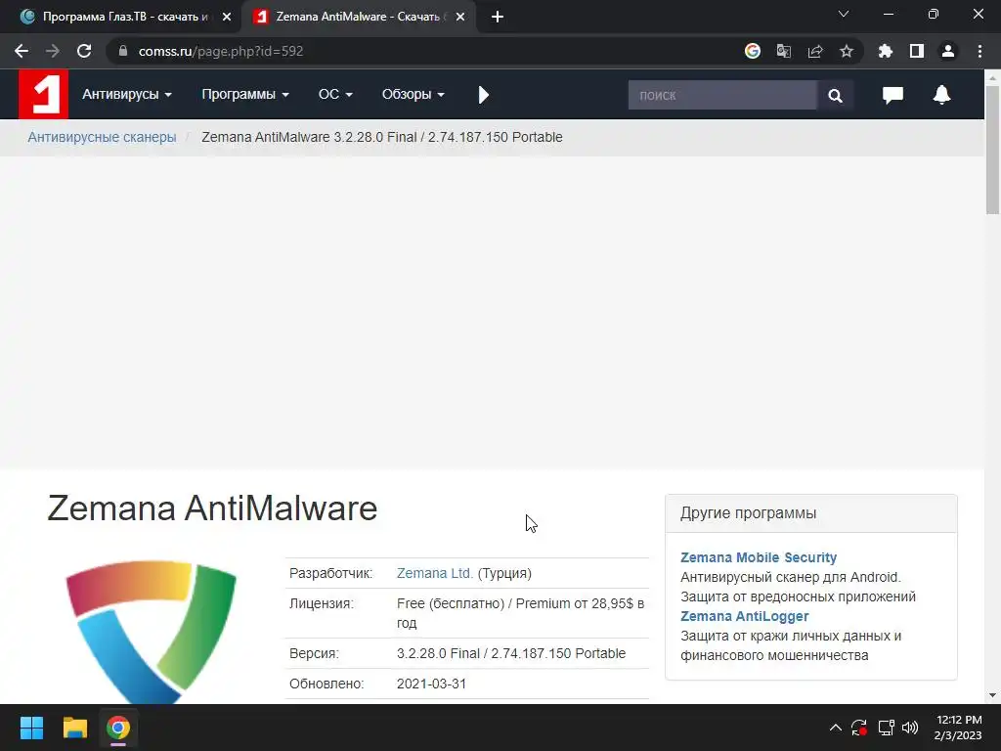Bookmark this page with star
Image resolution: width=1001 pixels, height=751 pixels.
click(x=847, y=51)
